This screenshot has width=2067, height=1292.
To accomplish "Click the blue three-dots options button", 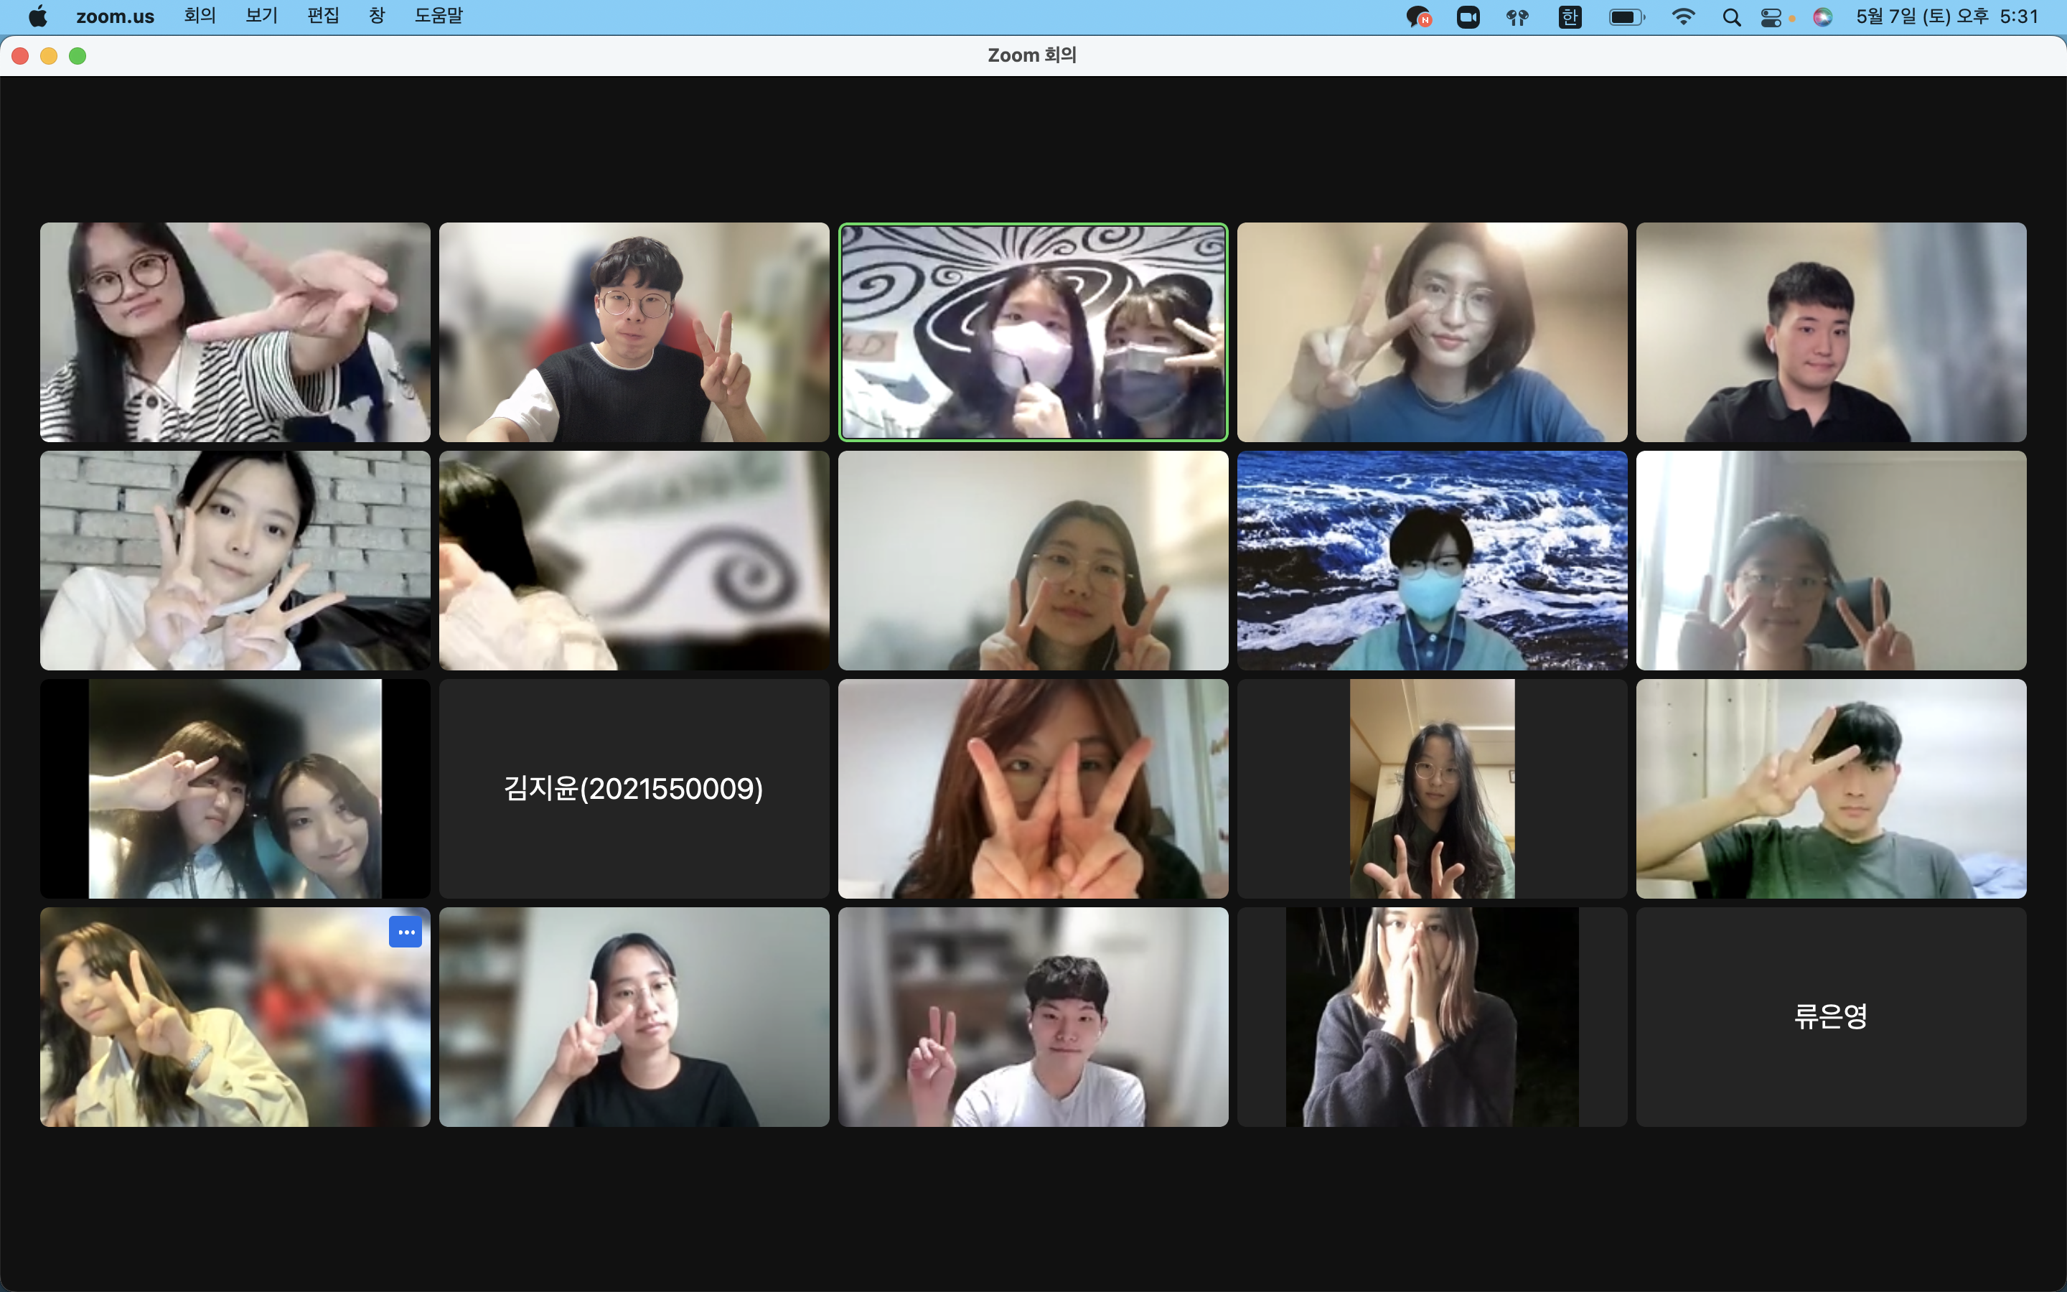I will tap(405, 932).
